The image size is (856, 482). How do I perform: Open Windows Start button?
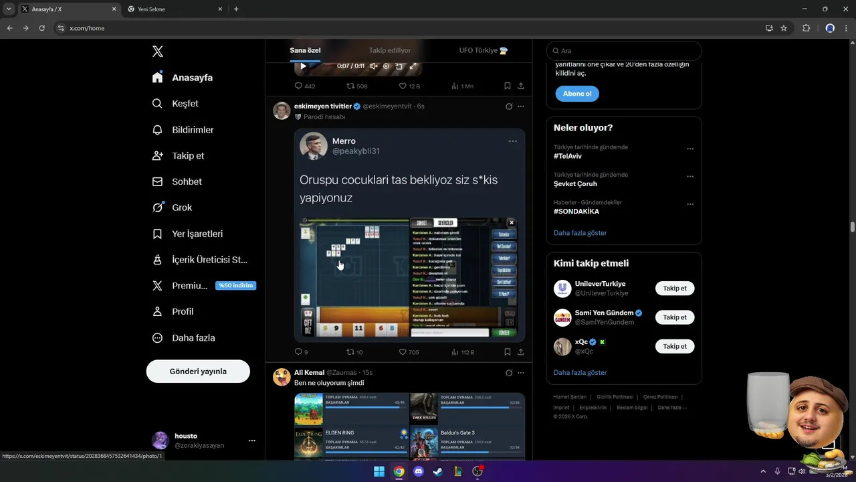point(379,471)
